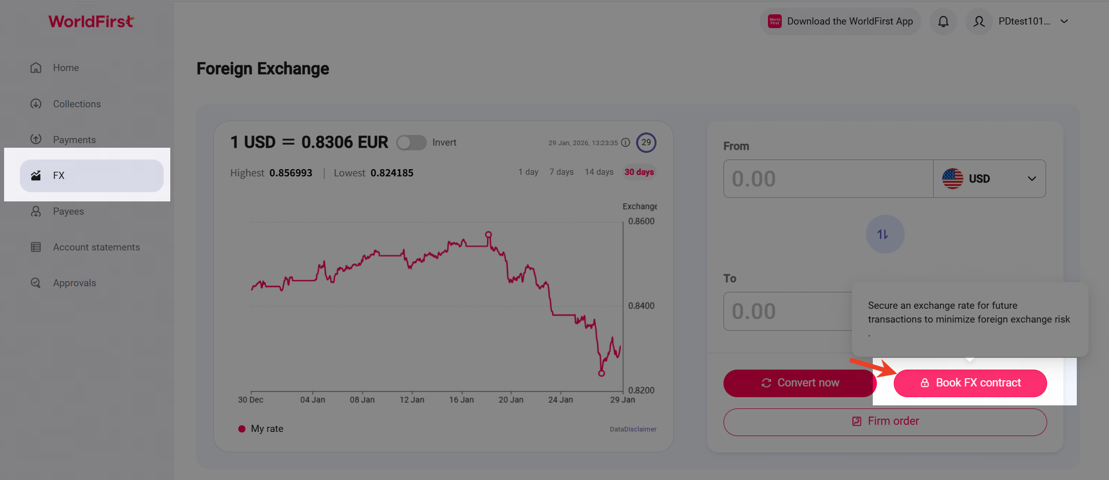Viewport: 1109px width, 480px height.
Task: Click the user profile avatar icon
Action: [979, 21]
